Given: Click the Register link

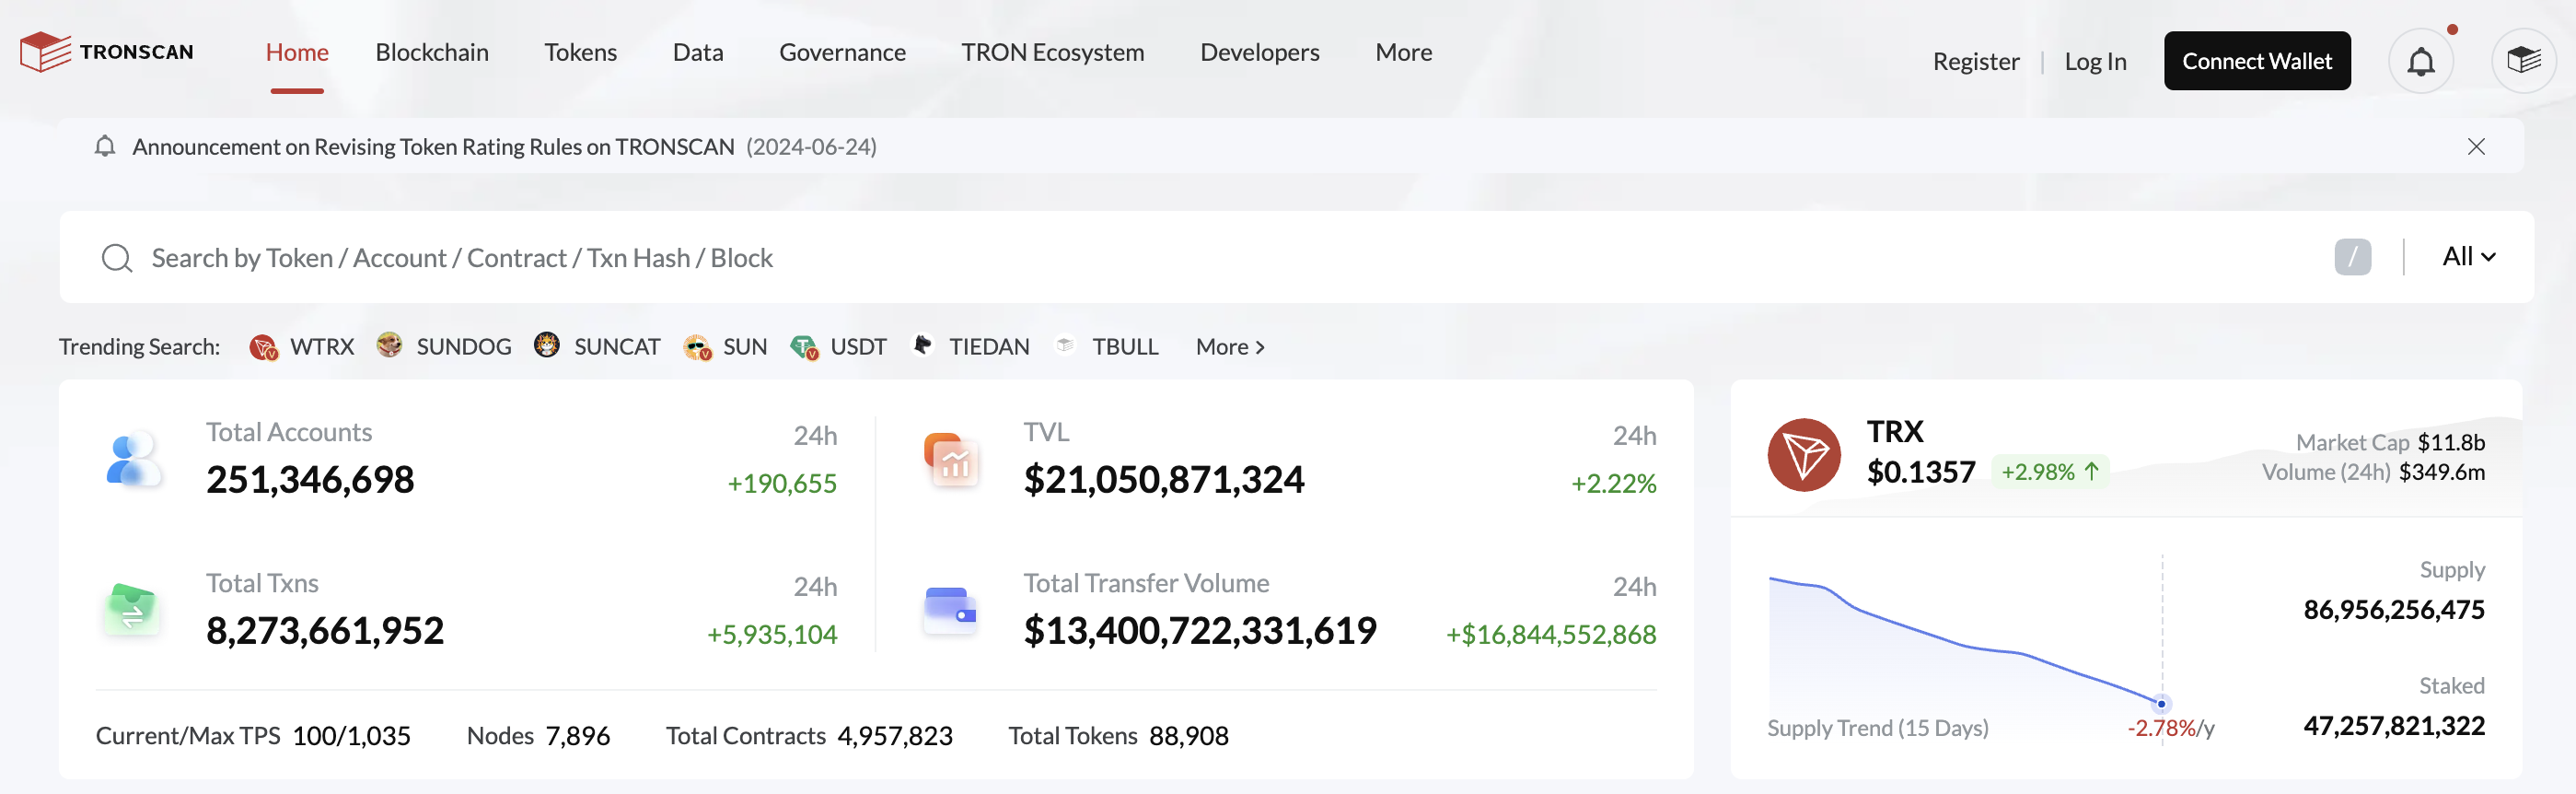Looking at the screenshot, I should click(1975, 62).
